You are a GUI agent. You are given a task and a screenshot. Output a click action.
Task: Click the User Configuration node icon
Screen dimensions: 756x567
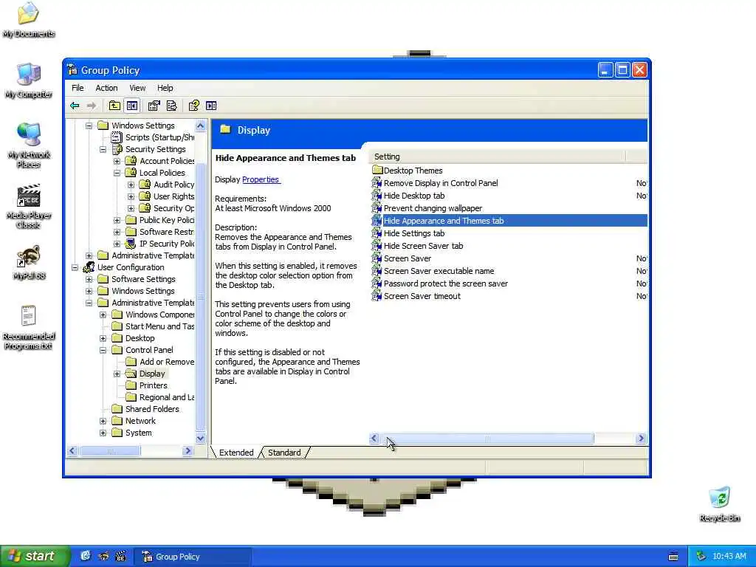(x=89, y=267)
